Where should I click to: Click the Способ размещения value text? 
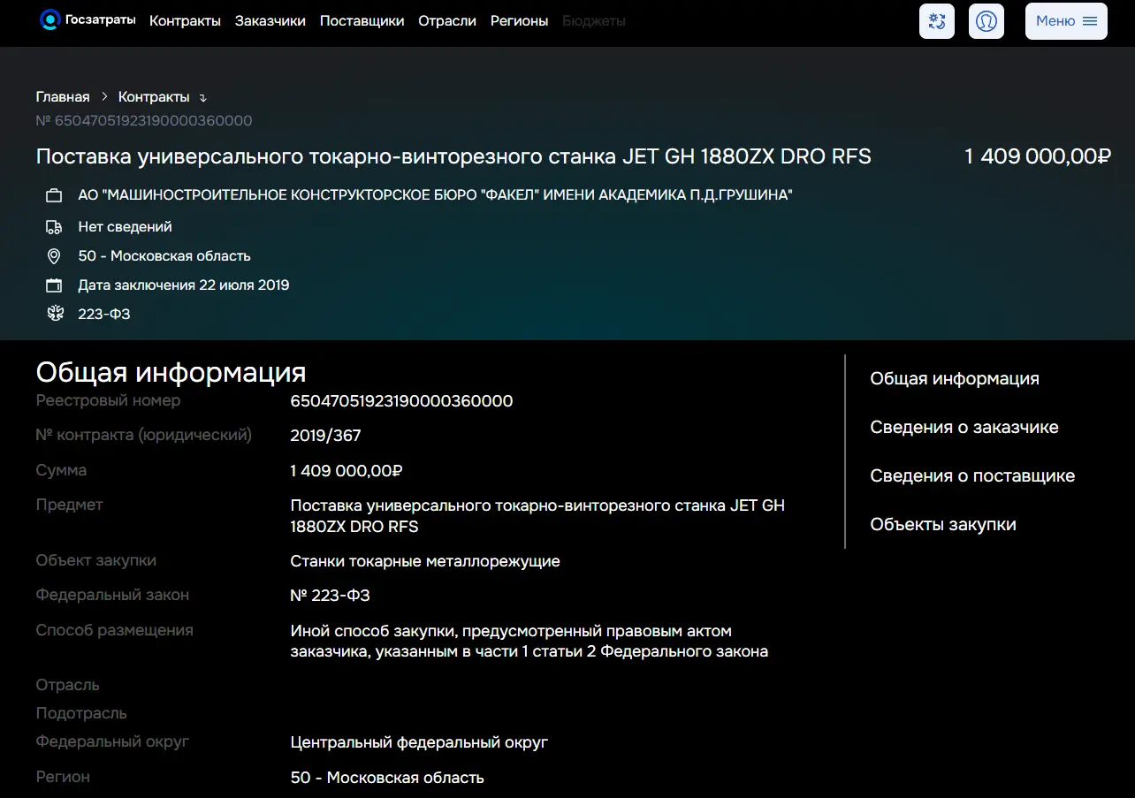tap(529, 642)
